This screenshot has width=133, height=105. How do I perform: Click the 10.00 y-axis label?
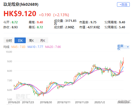point(9,52)
